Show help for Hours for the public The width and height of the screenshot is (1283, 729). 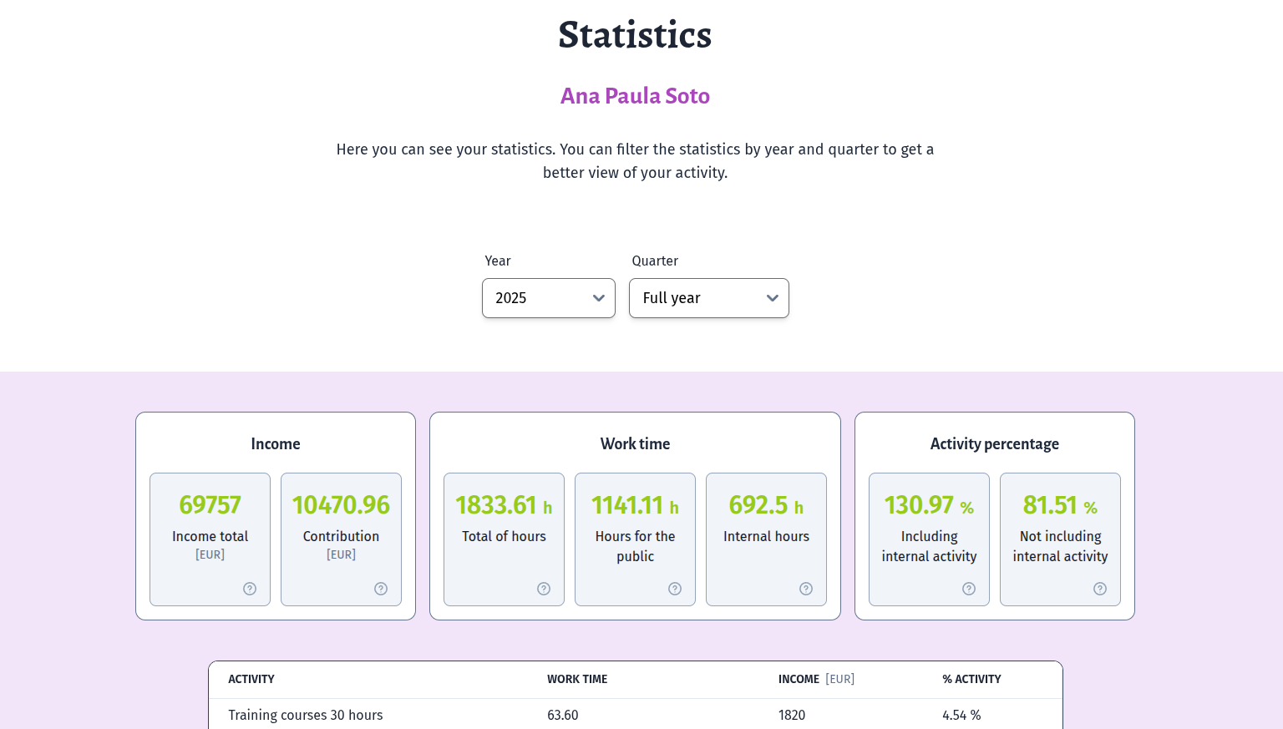[675, 589]
